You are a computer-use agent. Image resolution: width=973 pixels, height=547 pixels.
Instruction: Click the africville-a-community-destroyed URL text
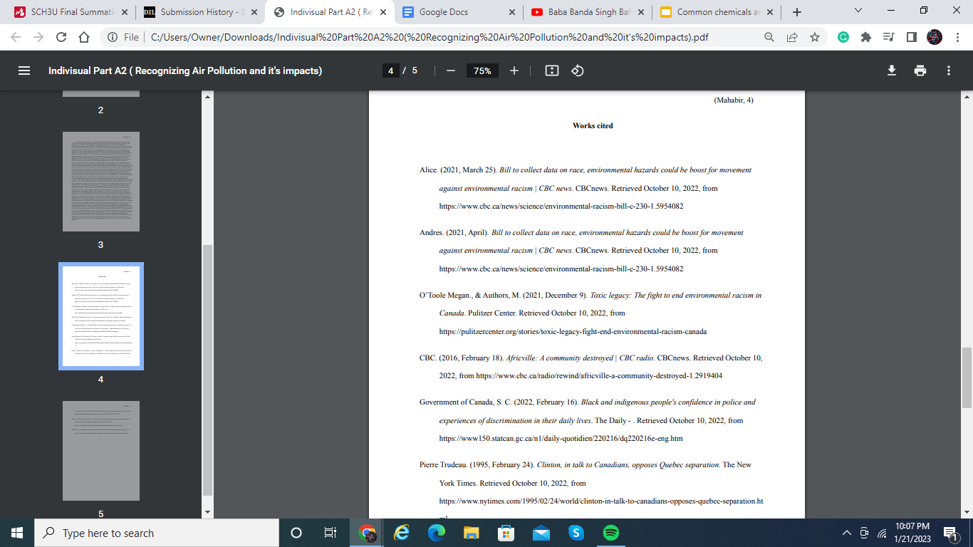coord(599,375)
